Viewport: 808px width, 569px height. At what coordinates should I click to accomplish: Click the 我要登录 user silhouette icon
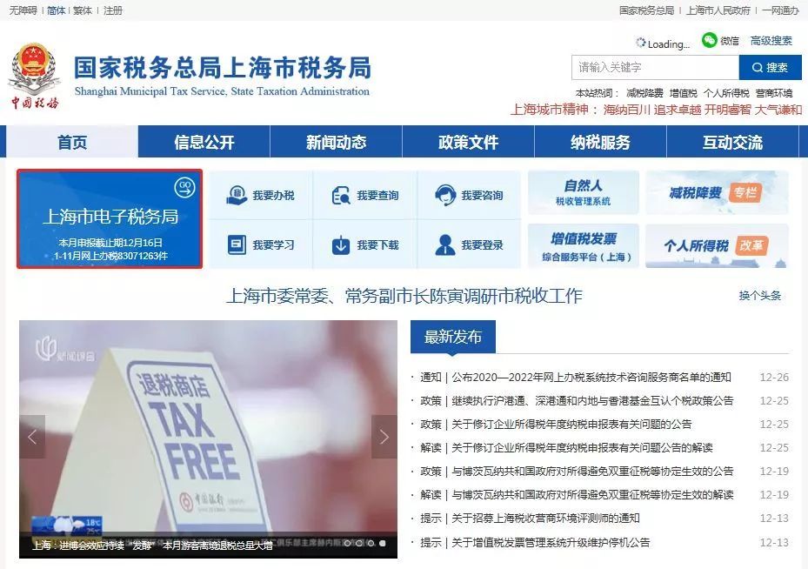(x=444, y=244)
